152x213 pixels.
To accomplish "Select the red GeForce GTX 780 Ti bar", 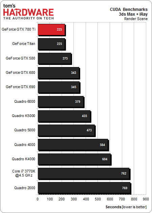I will (51, 30).
